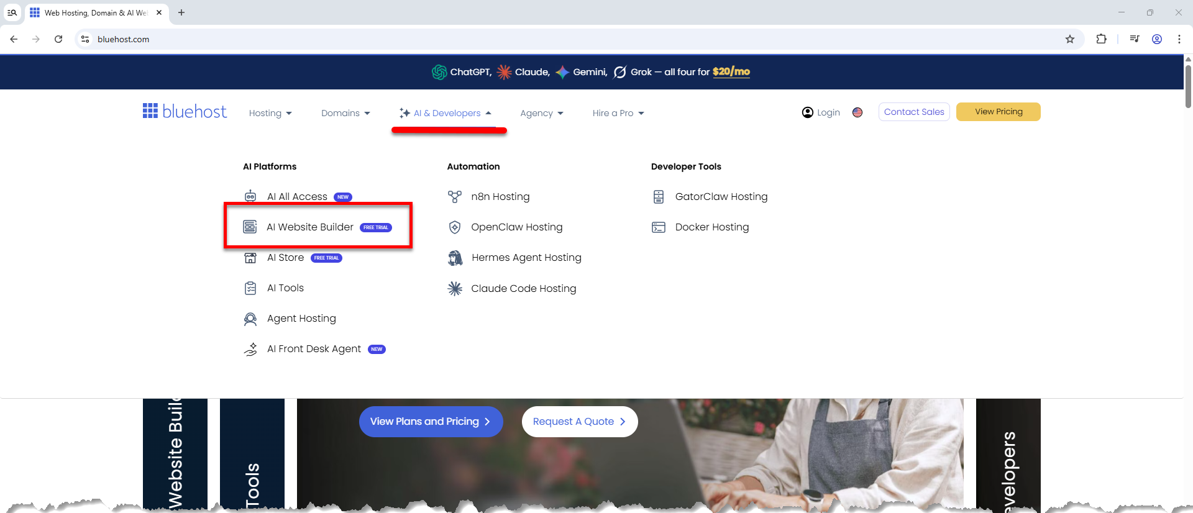Expand the Hire a Pro dropdown
The image size is (1193, 513).
click(618, 113)
